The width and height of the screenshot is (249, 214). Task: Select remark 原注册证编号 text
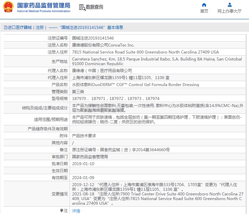pyautogui.click(x=121, y=150)
